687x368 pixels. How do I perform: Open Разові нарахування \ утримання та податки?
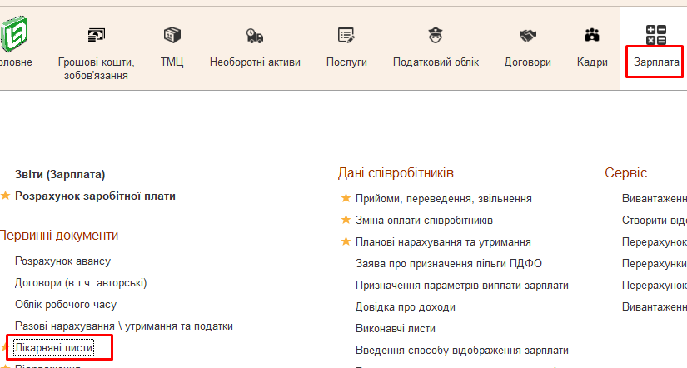coord(124,326)
